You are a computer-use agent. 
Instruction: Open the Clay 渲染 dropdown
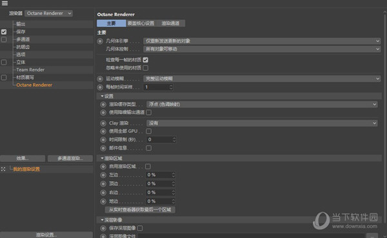pos(262,123)
